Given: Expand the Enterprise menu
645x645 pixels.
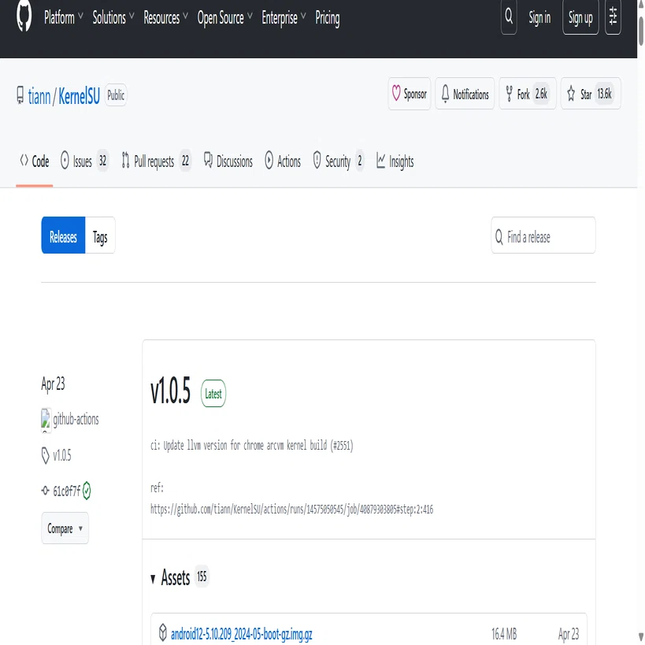Looking at the screenshot, I should click(x=284, y=17).
